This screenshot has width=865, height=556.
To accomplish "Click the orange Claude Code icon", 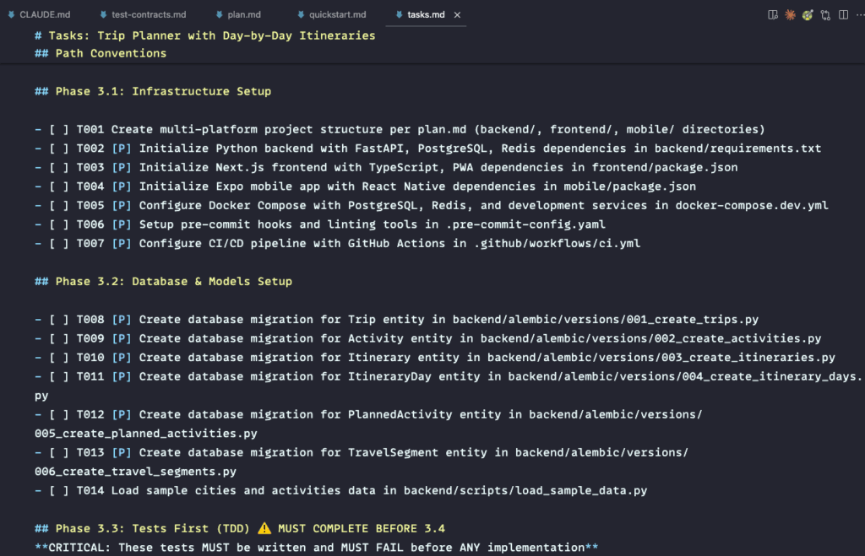I will point(791,15).
